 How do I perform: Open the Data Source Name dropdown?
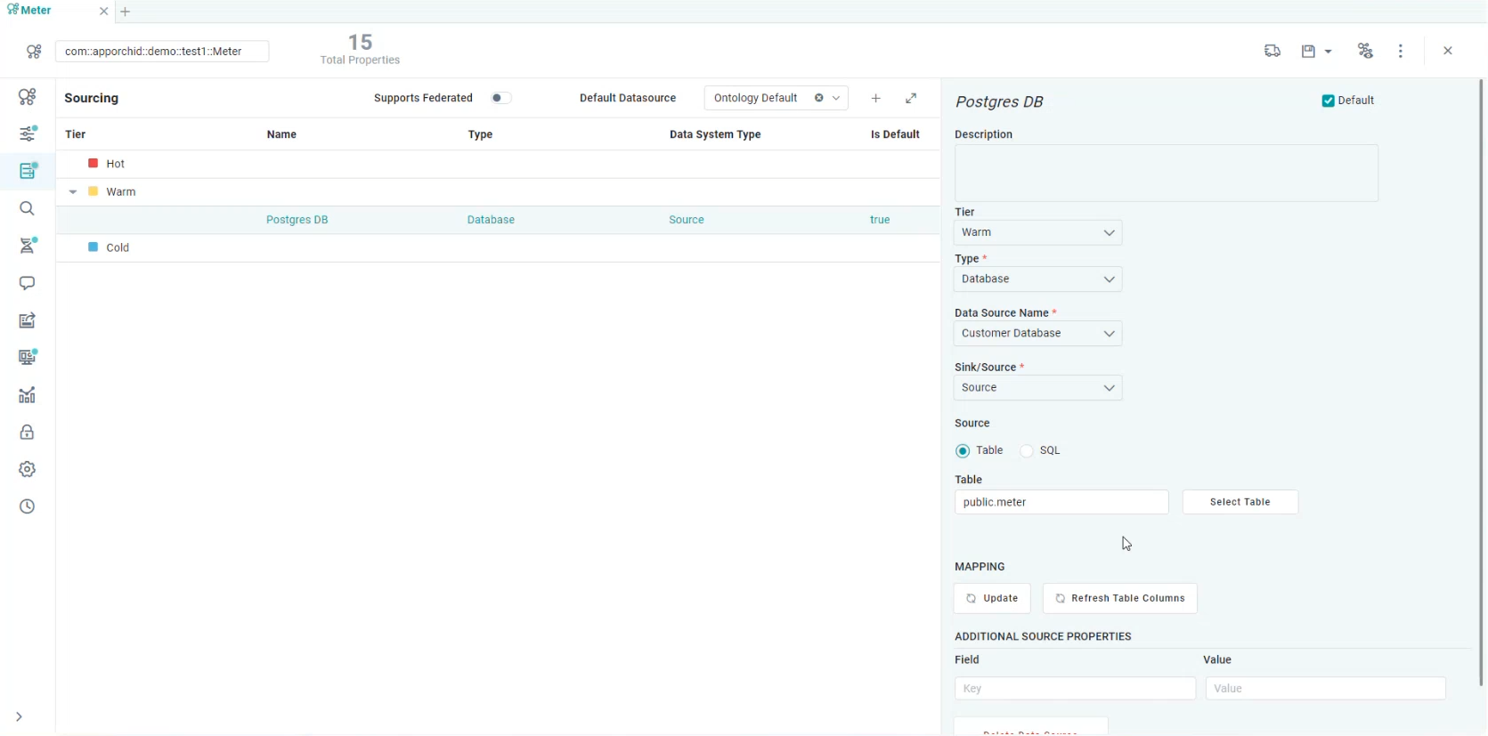coord(1037,334)
